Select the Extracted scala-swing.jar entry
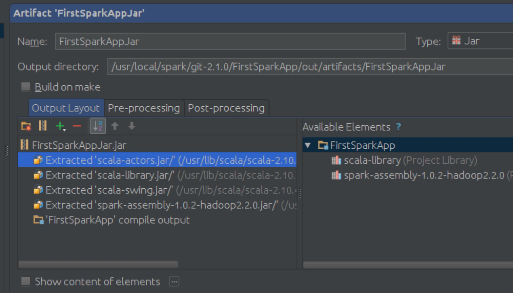Viewport: 513px width, 293px height. [x=109, y=190]
